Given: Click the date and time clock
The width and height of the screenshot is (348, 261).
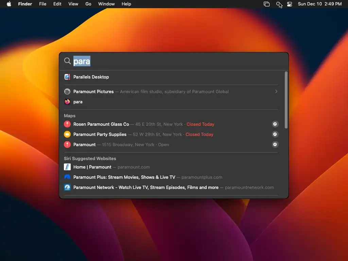Looking at the screenshot, I should coord(319,4).
